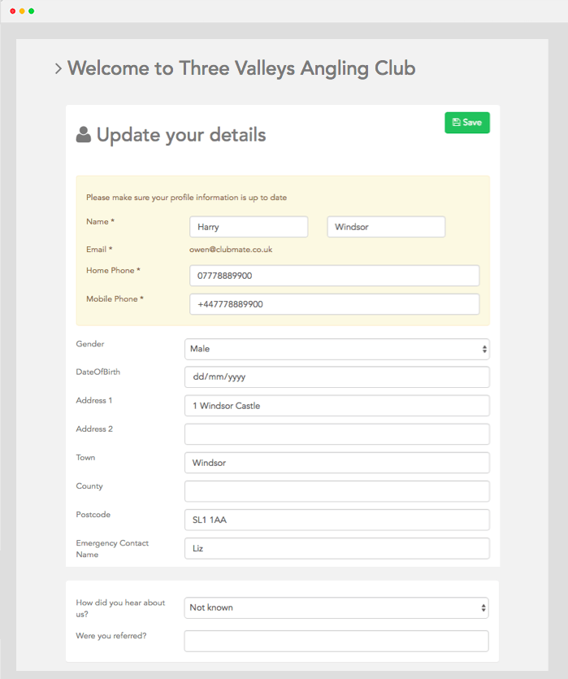Click the Address 1 text field
The height and width of the screenshot is (679, 568).
click(336, 406)
